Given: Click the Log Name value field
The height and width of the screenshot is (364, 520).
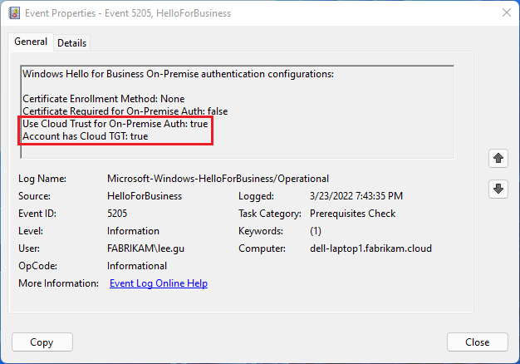Looking at the screenshot, I should (218, 179).
